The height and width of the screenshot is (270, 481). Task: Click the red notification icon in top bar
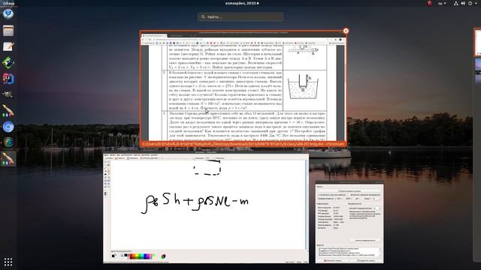point(429,3)
